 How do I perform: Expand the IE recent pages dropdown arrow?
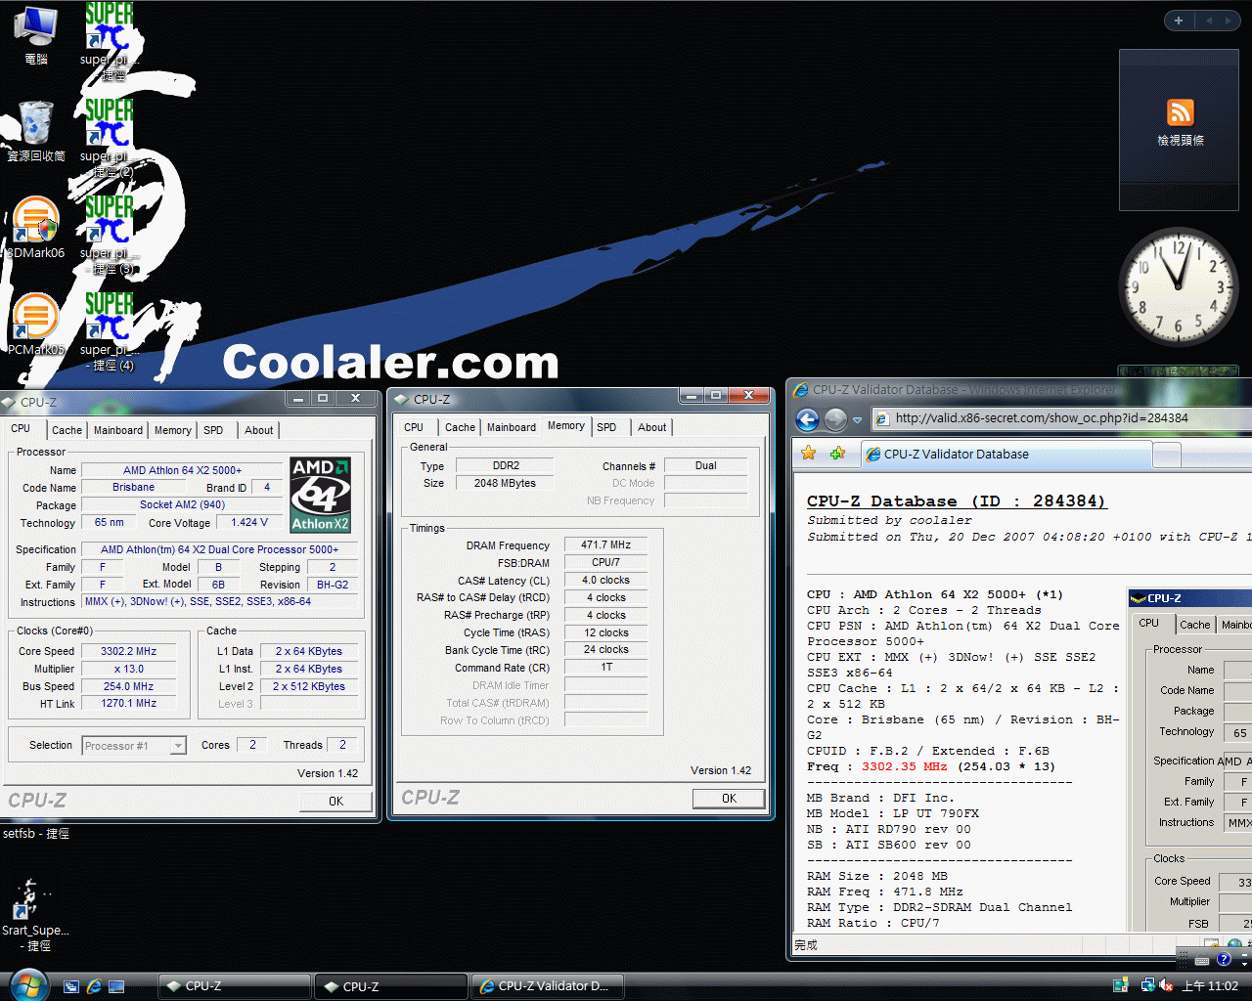coord(857,420)
